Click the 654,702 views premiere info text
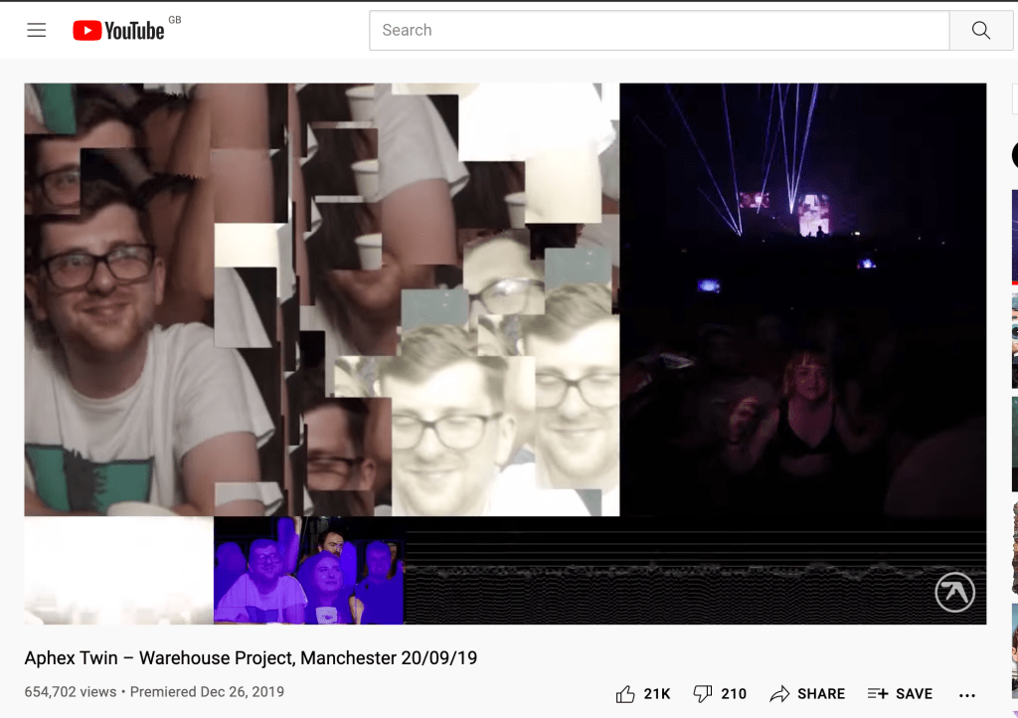1018x718 pixels. pos(154,692)
